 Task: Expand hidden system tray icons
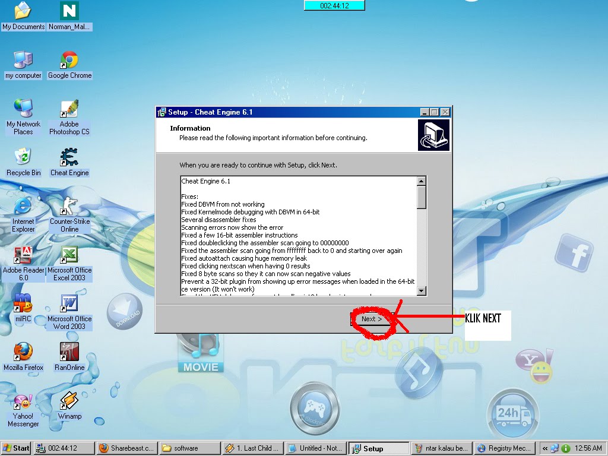tap(545, 449)
